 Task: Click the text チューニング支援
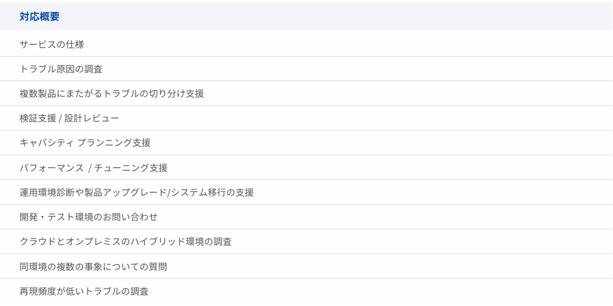(x=131, y=167)
